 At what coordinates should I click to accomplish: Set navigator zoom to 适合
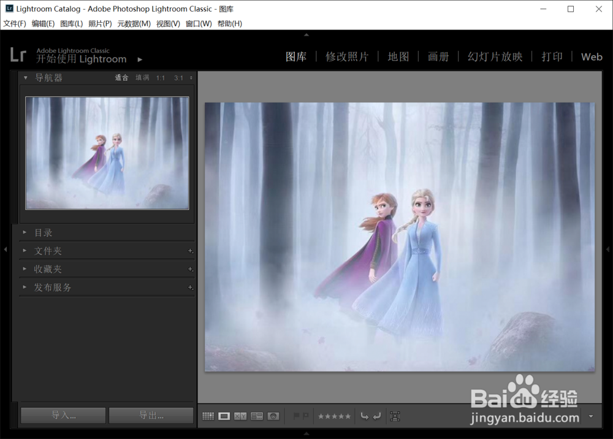pos(121,78)
